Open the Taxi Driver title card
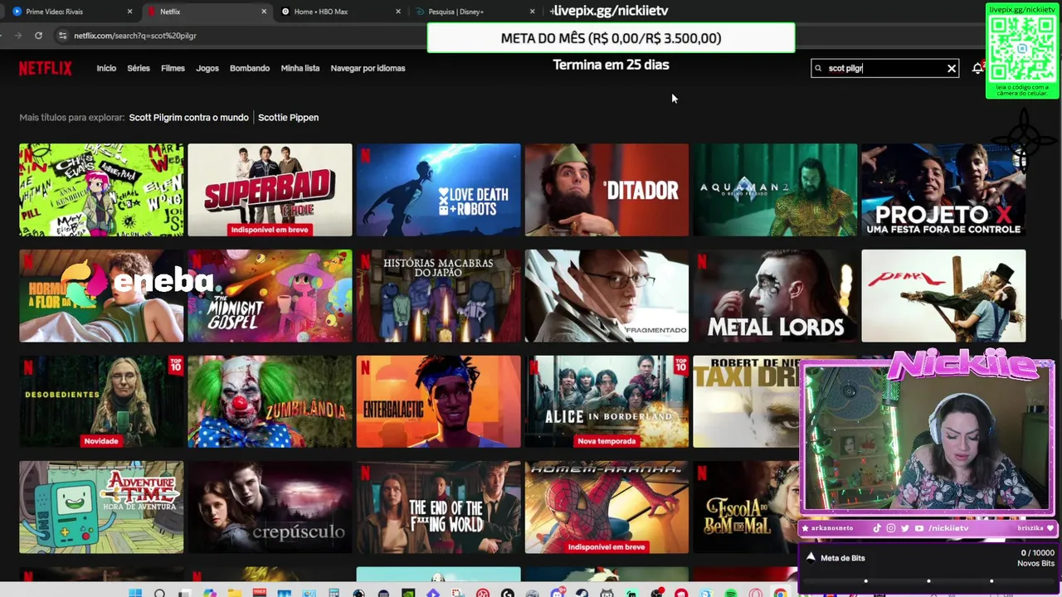This screenshot has width=1062, height=597. 745,401
